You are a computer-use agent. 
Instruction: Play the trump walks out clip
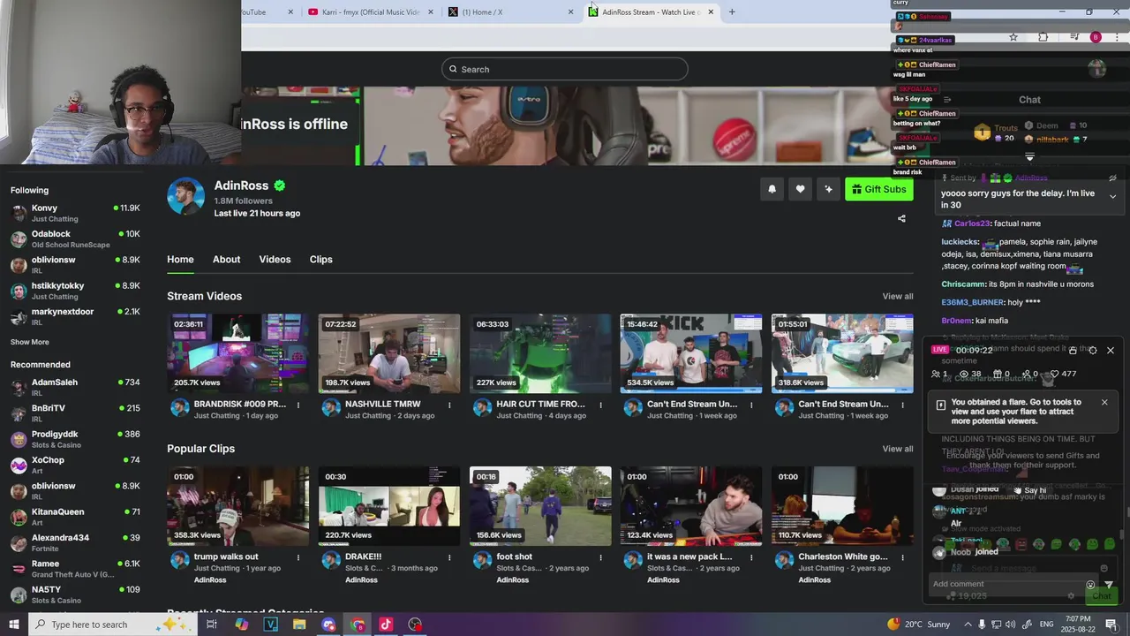click(x=238, y=506)
